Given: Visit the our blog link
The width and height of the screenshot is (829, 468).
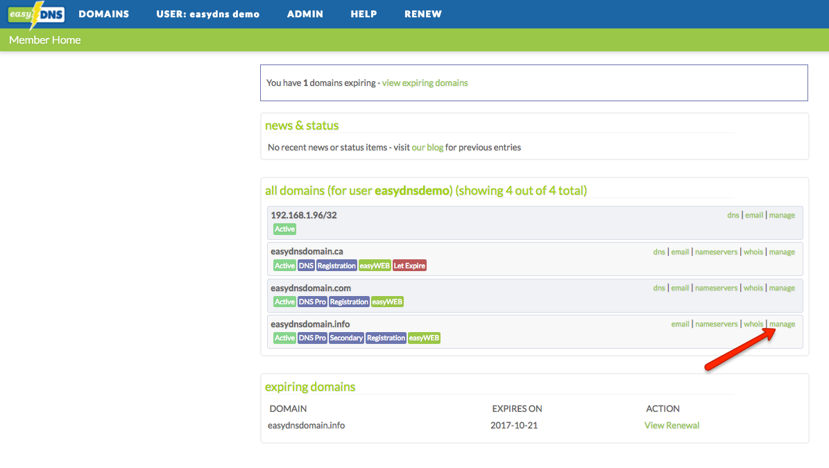Looking at the screenshot, I should [427, 148].
